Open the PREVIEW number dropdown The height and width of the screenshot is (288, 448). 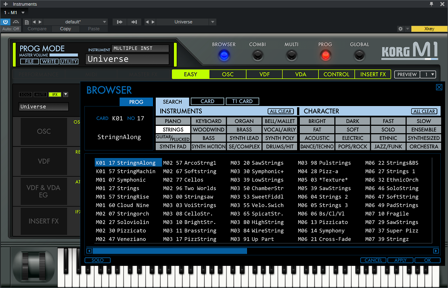[x=428, y=74]
